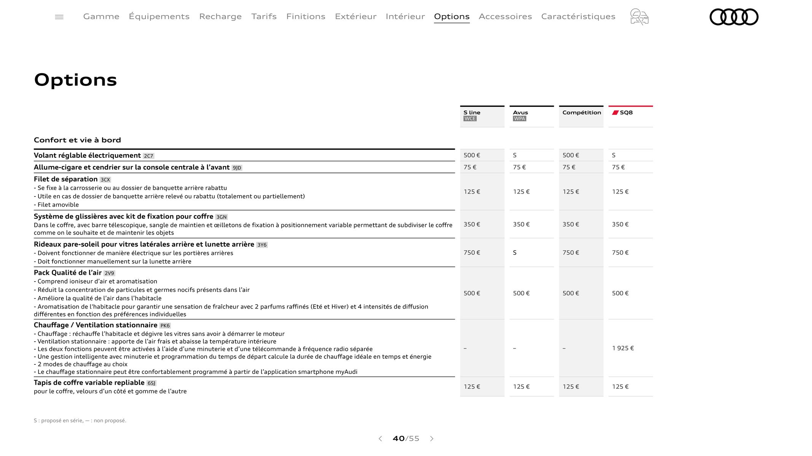Image resolution: width=812 pixels, height=456 pixels.
Task: Click S line 750 € for Rideaux pare-soleil
Action: (472, 253)
